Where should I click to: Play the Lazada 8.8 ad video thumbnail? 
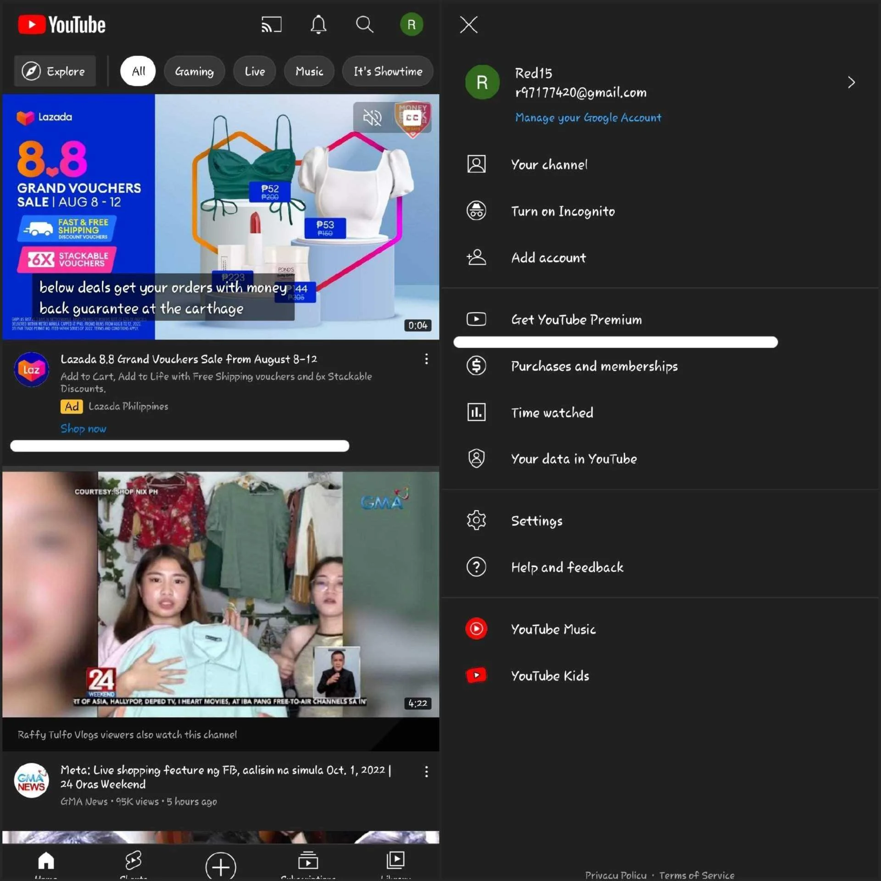221,217
